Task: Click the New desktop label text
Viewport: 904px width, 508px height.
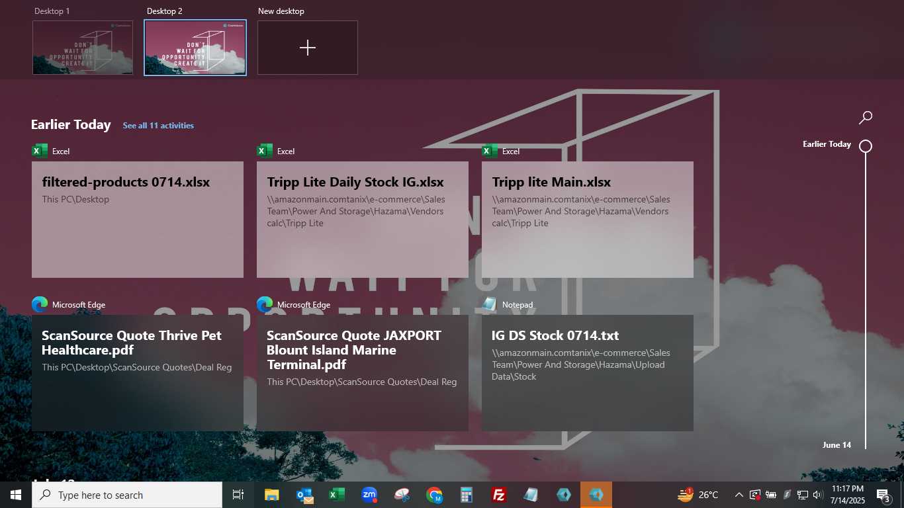Action: pos(281,11)
